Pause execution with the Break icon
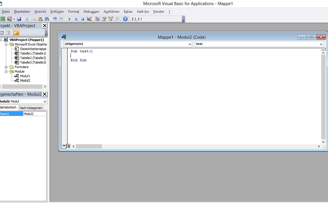This screenshot has height=203, width=328. coord(76,19)
